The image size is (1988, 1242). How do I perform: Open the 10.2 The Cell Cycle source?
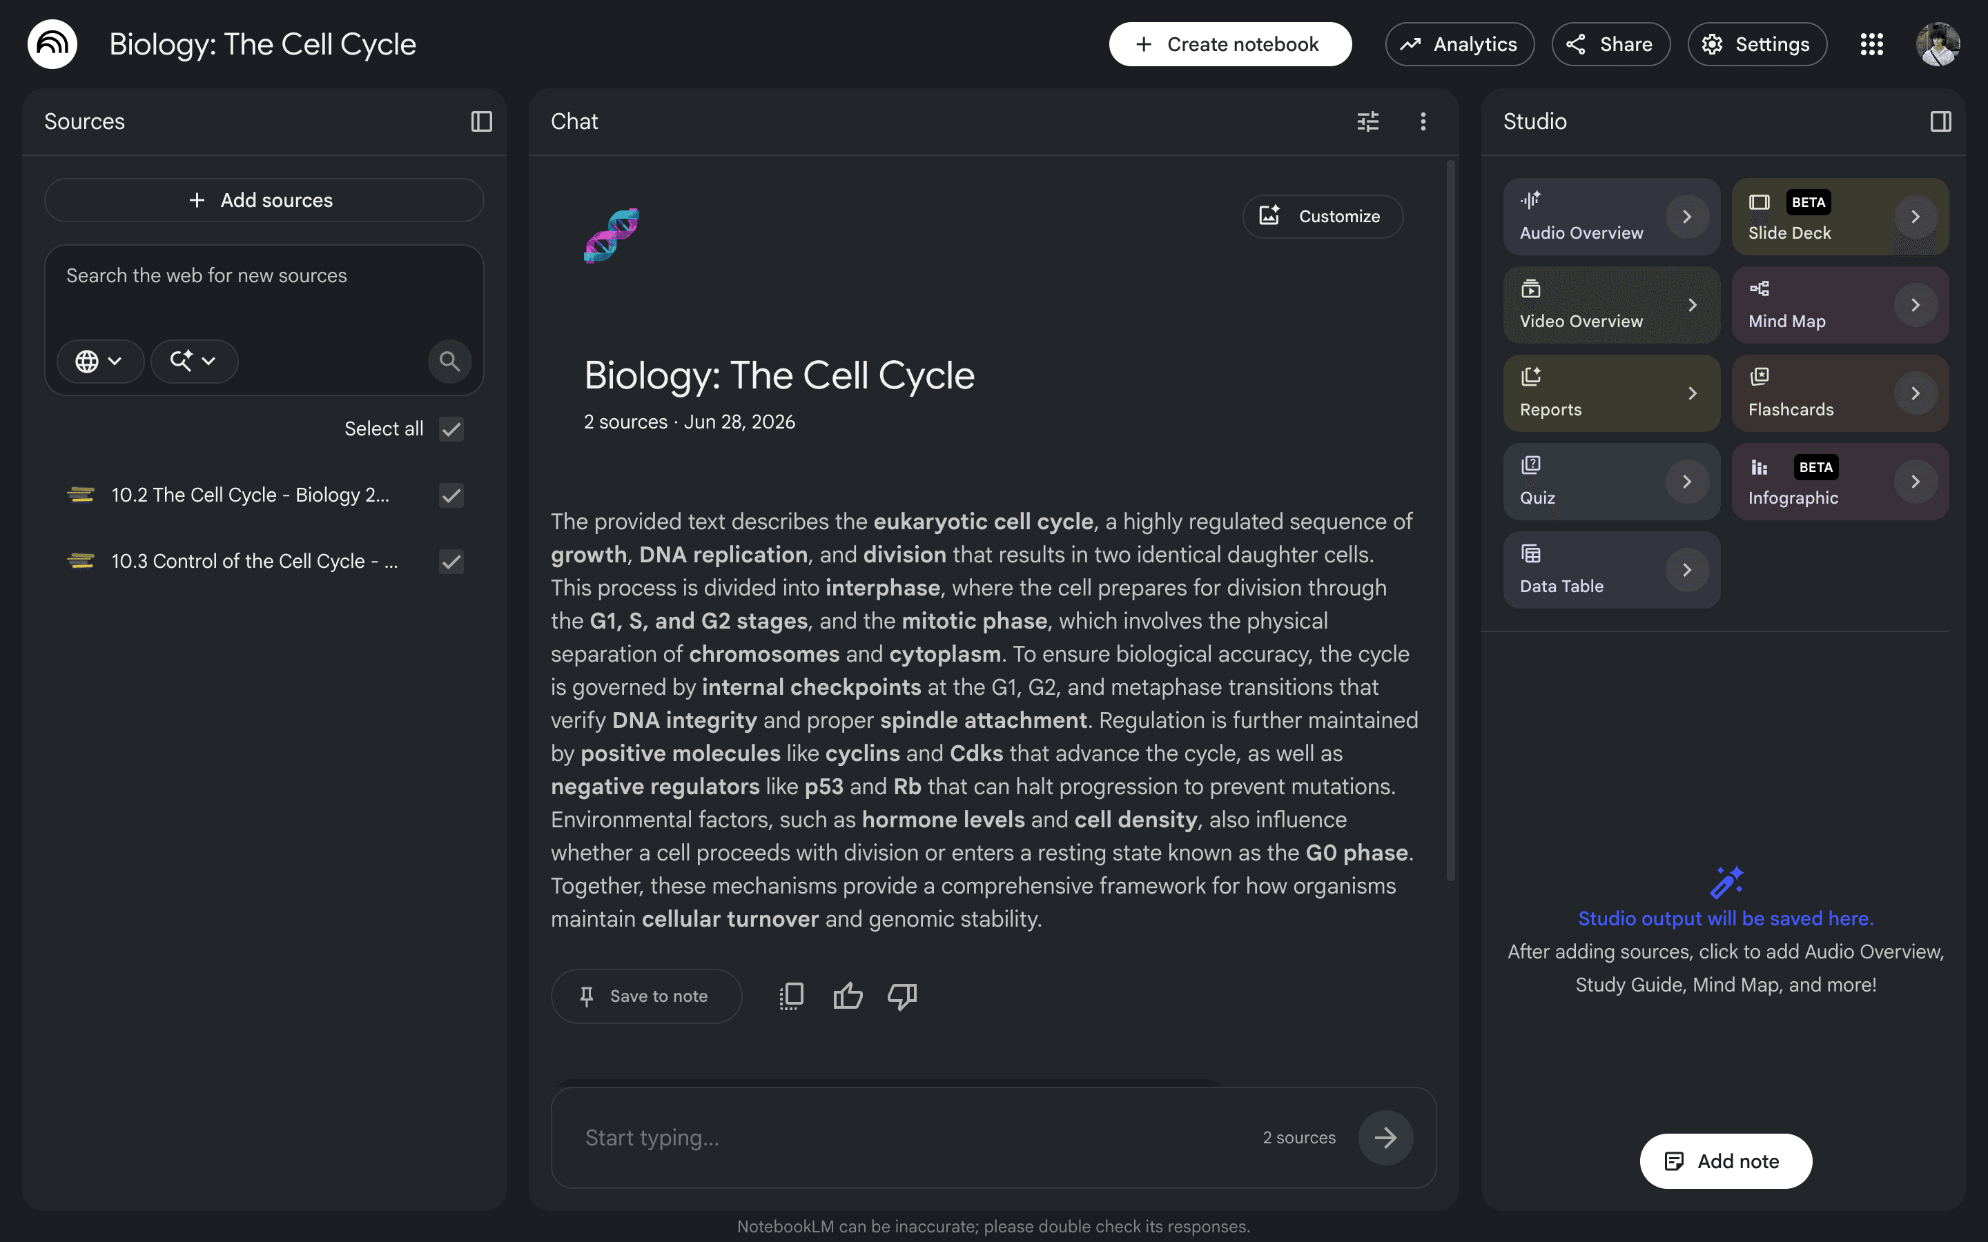(251, 495)
